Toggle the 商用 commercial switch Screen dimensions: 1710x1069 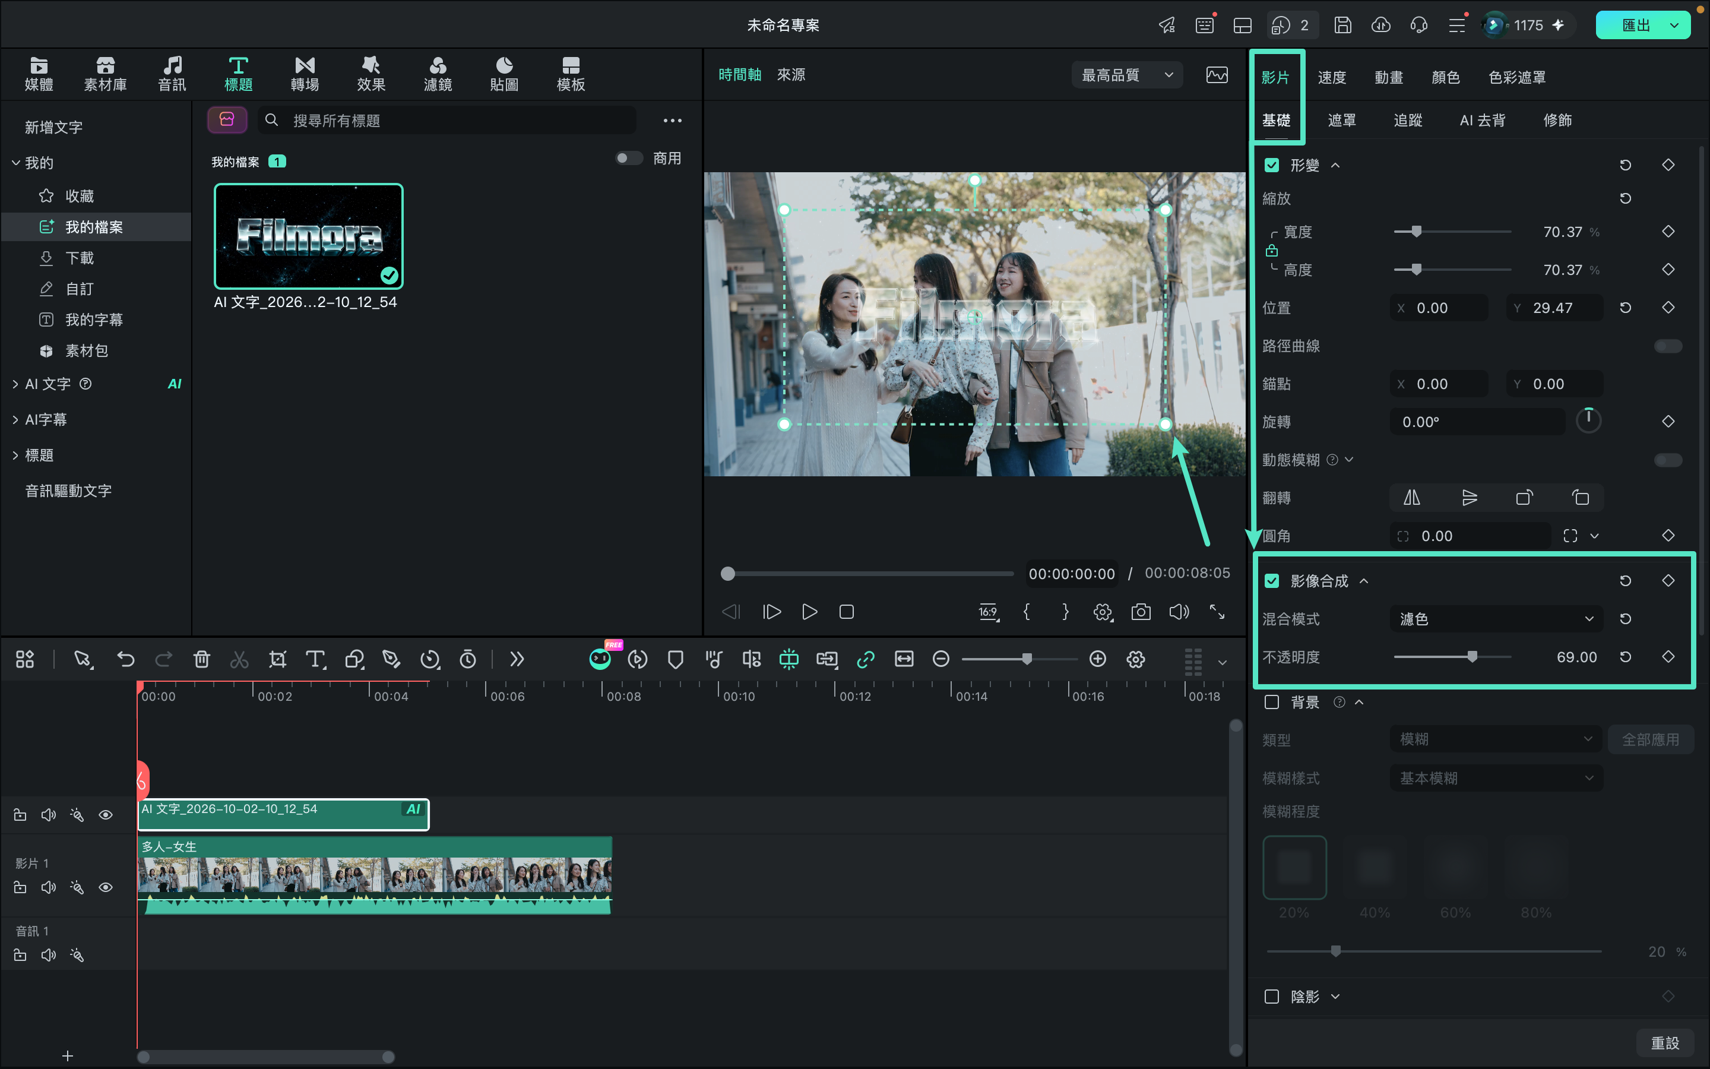coord(628,157)
